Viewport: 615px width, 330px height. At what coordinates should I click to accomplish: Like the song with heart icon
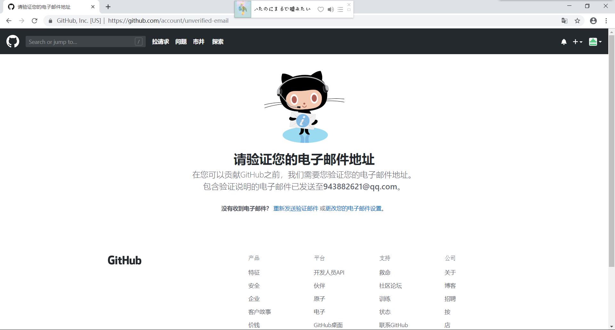(x=321, y=9)
